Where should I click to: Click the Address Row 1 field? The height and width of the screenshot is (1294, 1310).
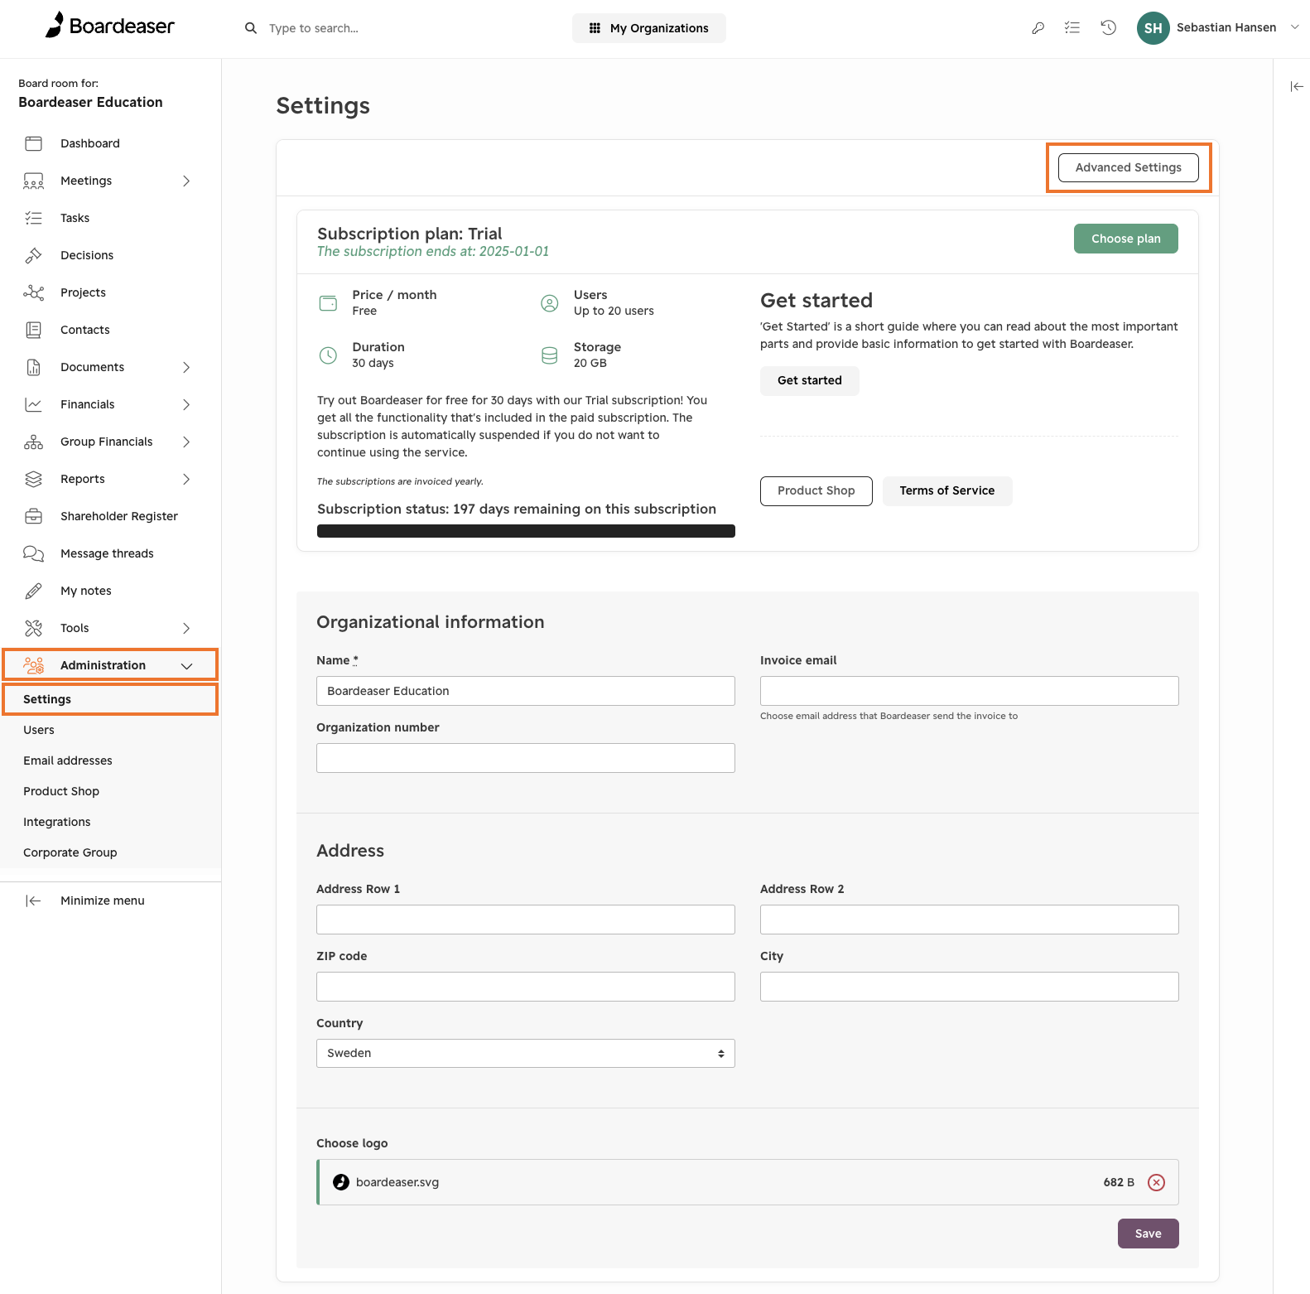(526, 920)
